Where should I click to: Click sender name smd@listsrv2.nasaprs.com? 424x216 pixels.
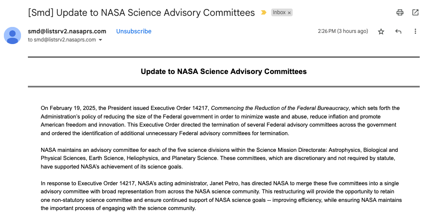pos(67,31)
